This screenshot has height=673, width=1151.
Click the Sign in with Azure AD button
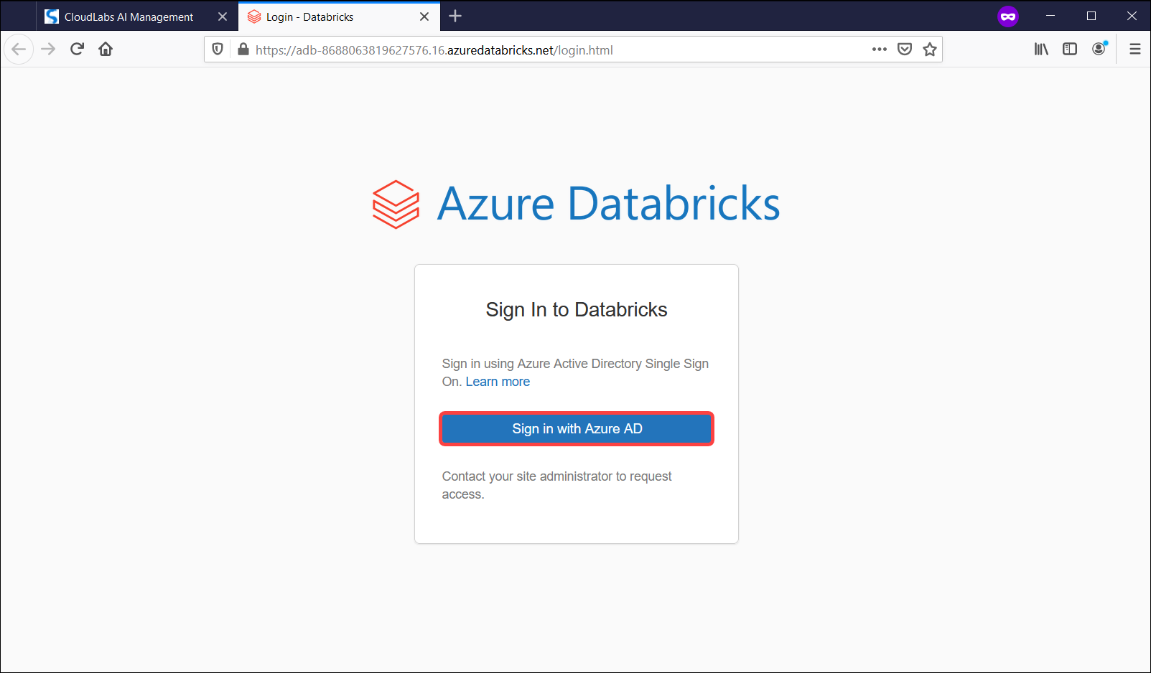click(577, 428)
